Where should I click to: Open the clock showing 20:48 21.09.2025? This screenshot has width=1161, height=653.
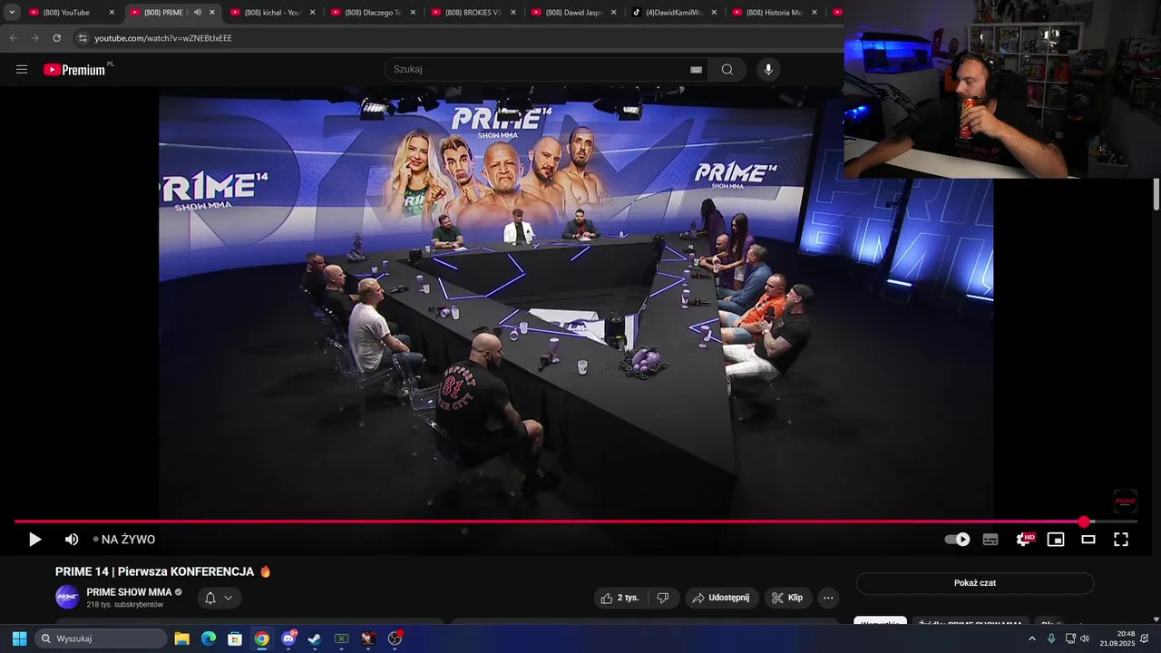[1117, 638]
